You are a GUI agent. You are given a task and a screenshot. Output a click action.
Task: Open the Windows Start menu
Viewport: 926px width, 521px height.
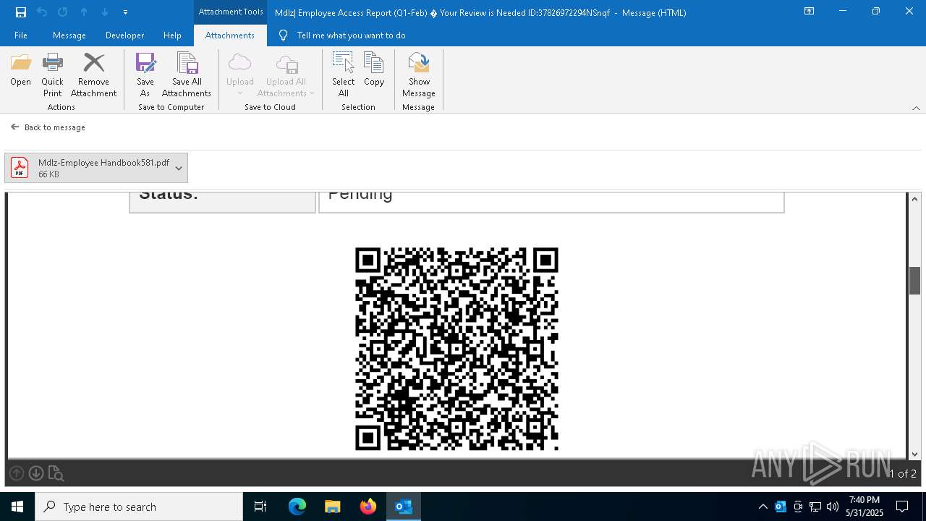17,507
